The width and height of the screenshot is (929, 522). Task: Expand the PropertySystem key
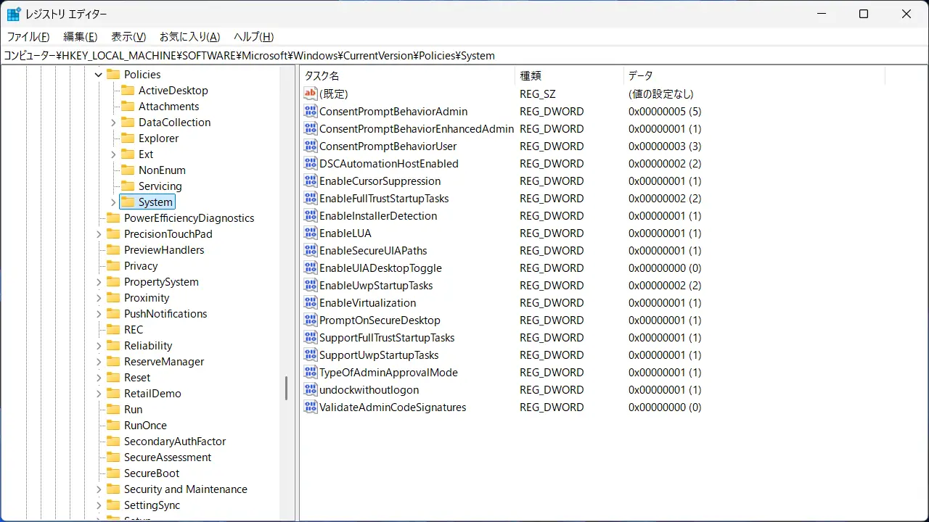99,282
